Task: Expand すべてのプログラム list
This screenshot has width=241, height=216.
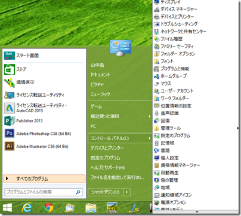Action: click(44, 178)
